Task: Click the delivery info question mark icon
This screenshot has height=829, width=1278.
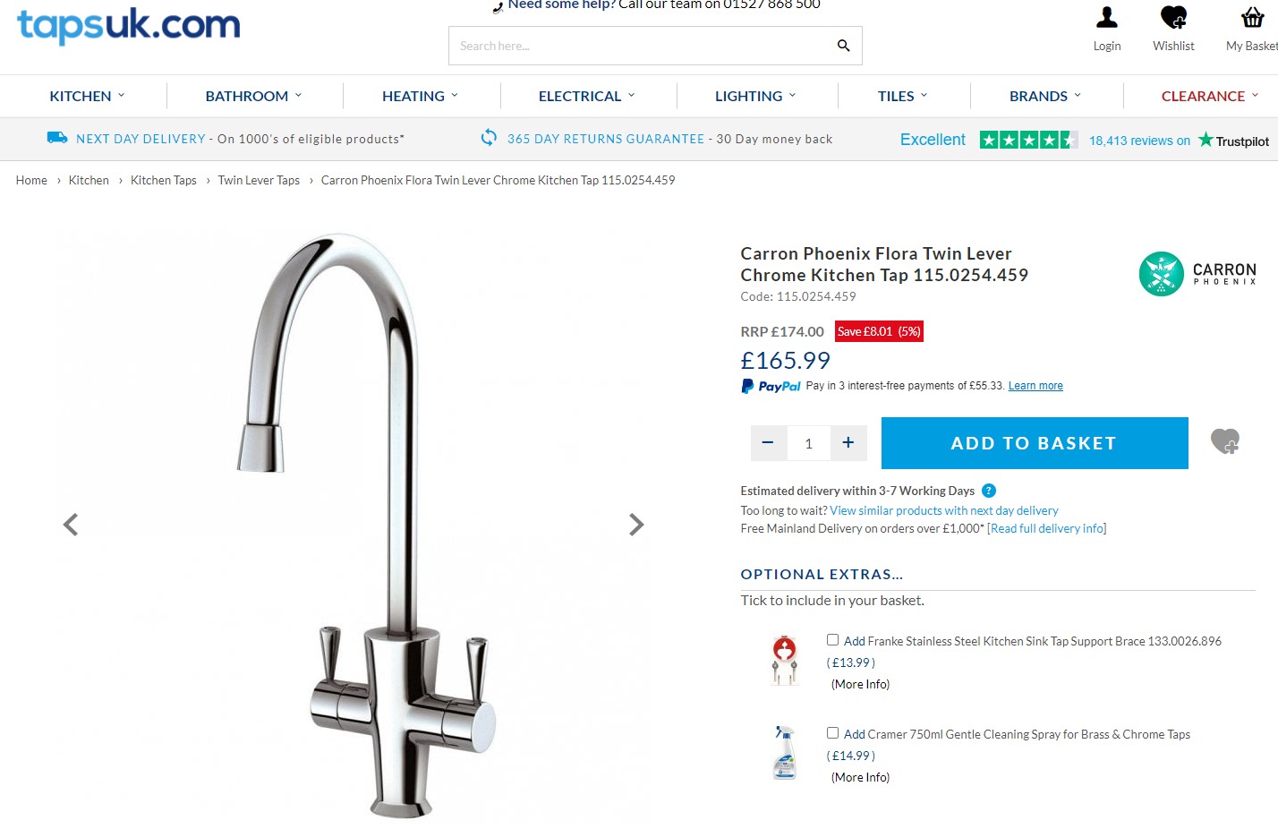Action: coord(989,491)
